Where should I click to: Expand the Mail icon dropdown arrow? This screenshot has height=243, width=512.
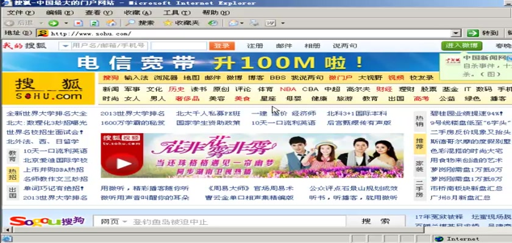point(242,23)
